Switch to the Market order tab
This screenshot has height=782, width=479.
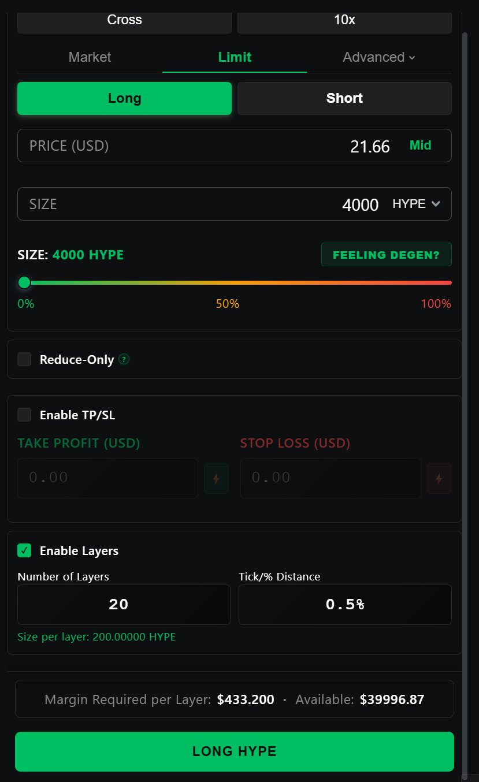point(90,57)
